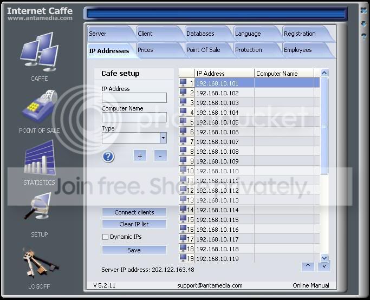Viewport: 370px width, 300px height.
Task: Click the minus button to remove an IP
Action: [x=160, y=156]
